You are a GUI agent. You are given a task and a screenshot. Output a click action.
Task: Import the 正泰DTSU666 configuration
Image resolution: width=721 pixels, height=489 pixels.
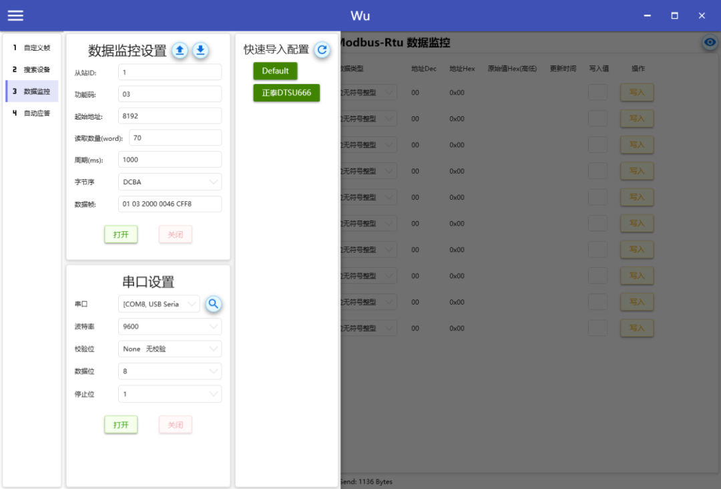[x=286, y=93]
